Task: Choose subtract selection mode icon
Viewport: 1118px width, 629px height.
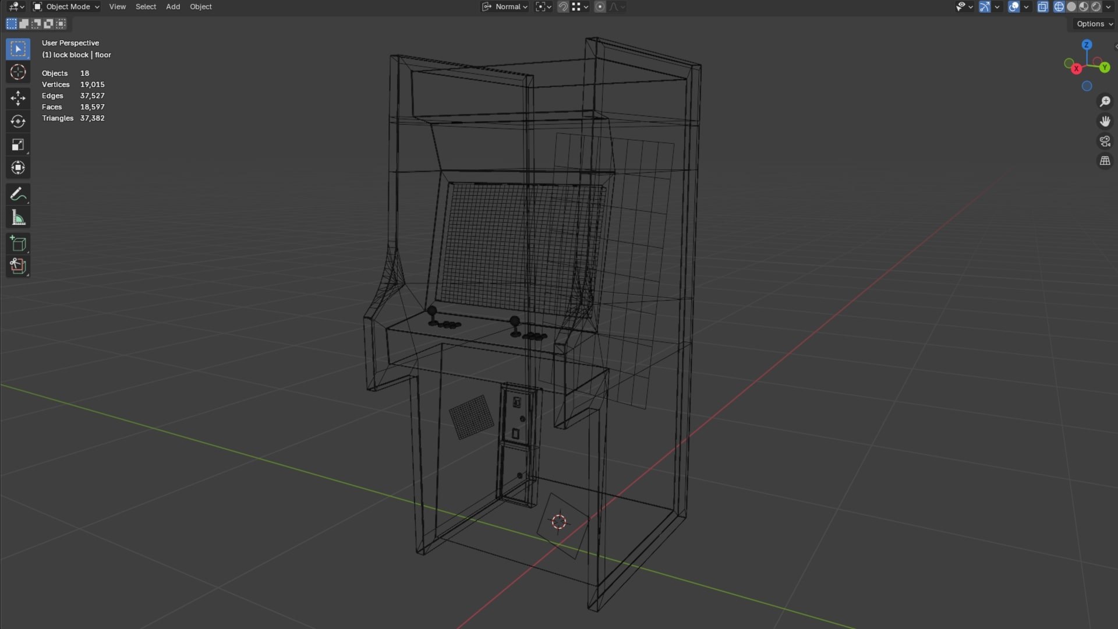Action: coord(36,24)
